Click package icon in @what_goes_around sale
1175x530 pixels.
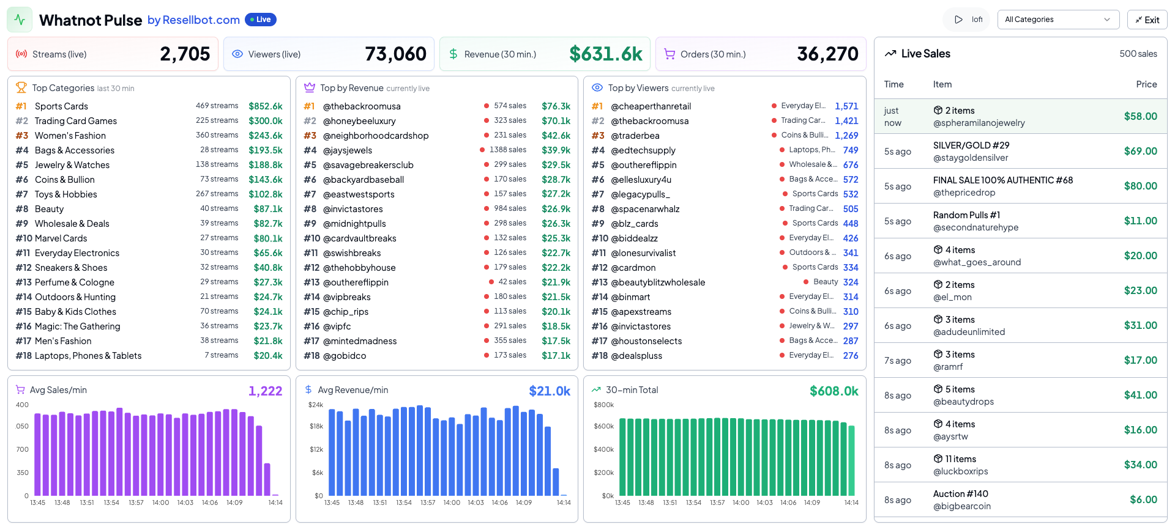(x=938, y=249)
